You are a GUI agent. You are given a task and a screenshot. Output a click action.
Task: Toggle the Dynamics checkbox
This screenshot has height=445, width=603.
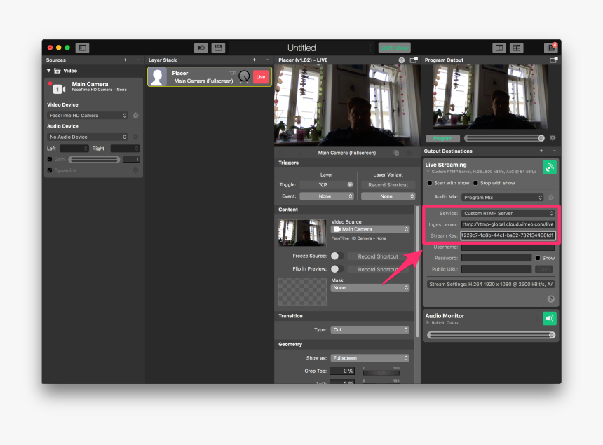point(50,170)
